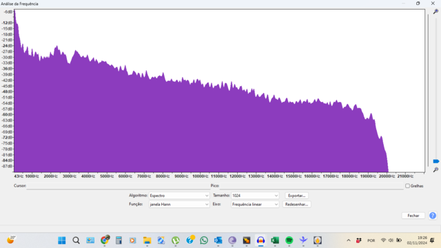Click the Audacity headphones icon in the taskbar
Viewport: 441px width, 248px height.
pyautogui.click(x=260, y=240)
